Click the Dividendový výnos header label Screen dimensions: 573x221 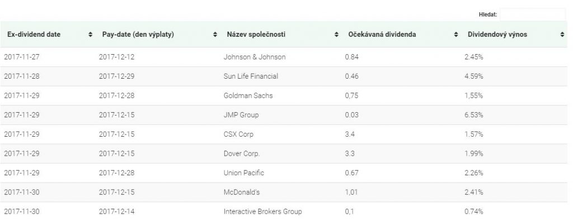pos(497,35)
